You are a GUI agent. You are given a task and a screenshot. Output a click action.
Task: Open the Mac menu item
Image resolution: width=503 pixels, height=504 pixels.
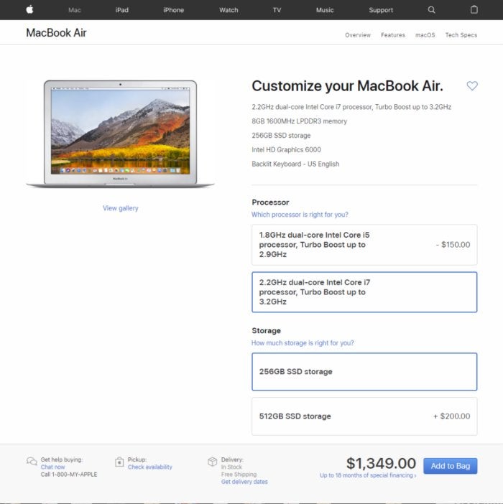point(74,10)
